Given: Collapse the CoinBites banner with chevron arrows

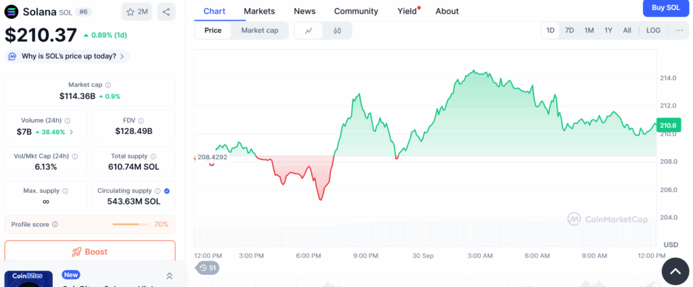Looking at the screenshot, I should click(169, 275).
